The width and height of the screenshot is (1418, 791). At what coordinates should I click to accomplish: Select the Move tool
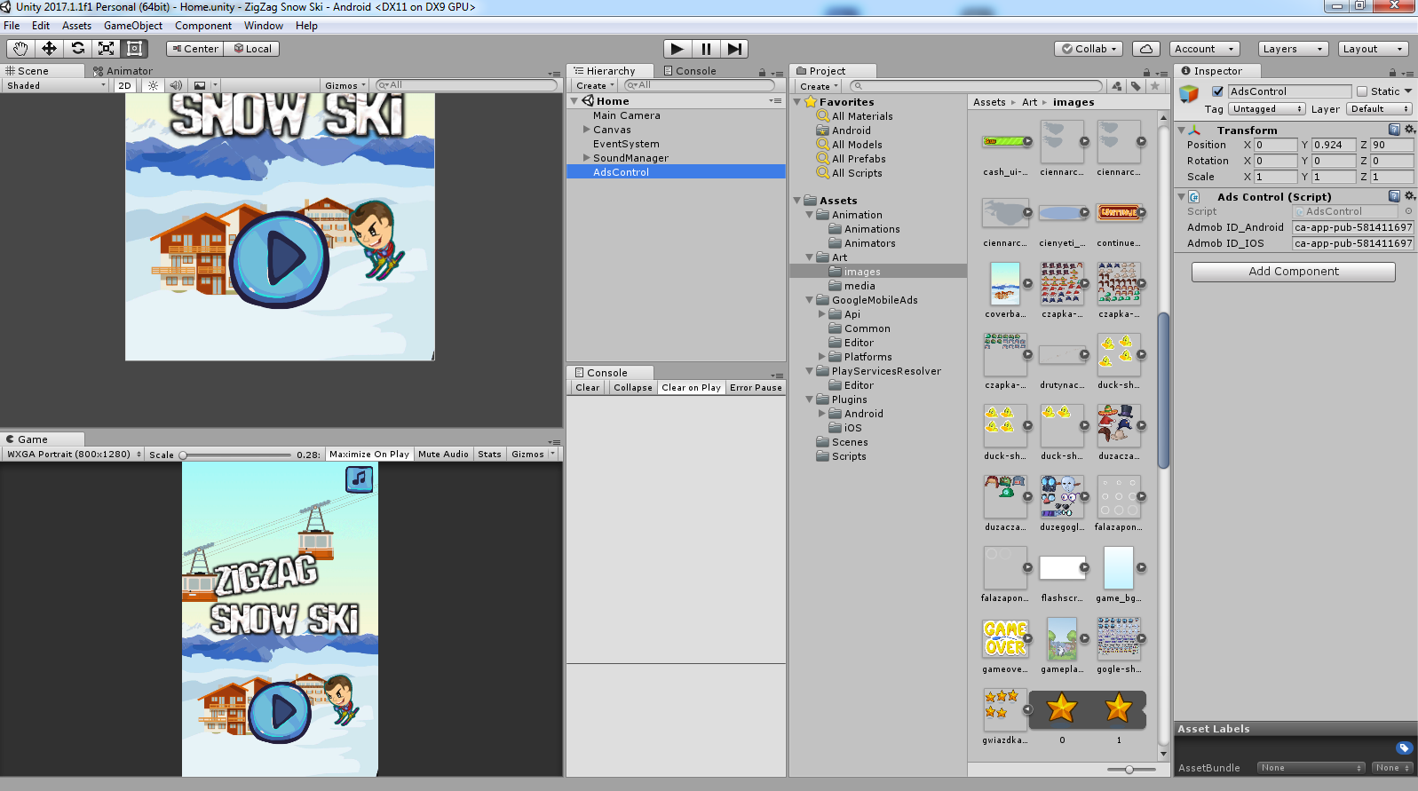click(49, 49)
